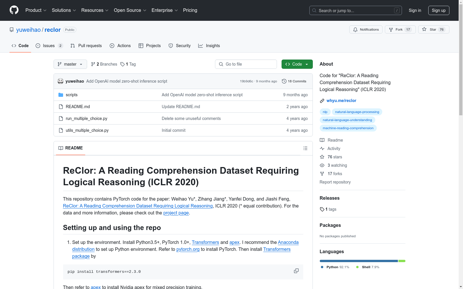
Task: Click the machine-reading-comprehension topic tag
Action: 348,128
